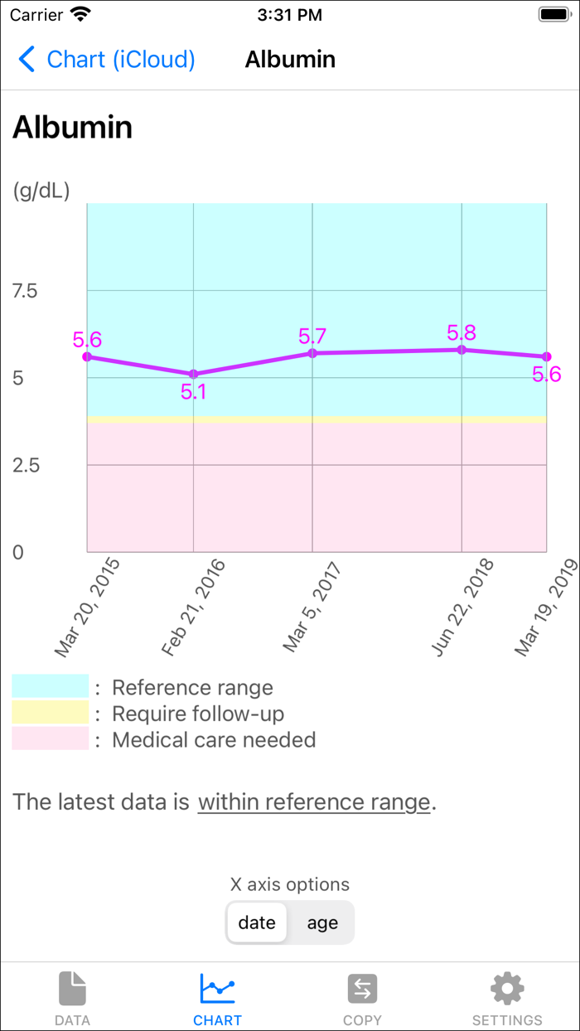580x1031 pixels.
Task: Open the COPY icon in the tab bar
Action: pos(362,988)
